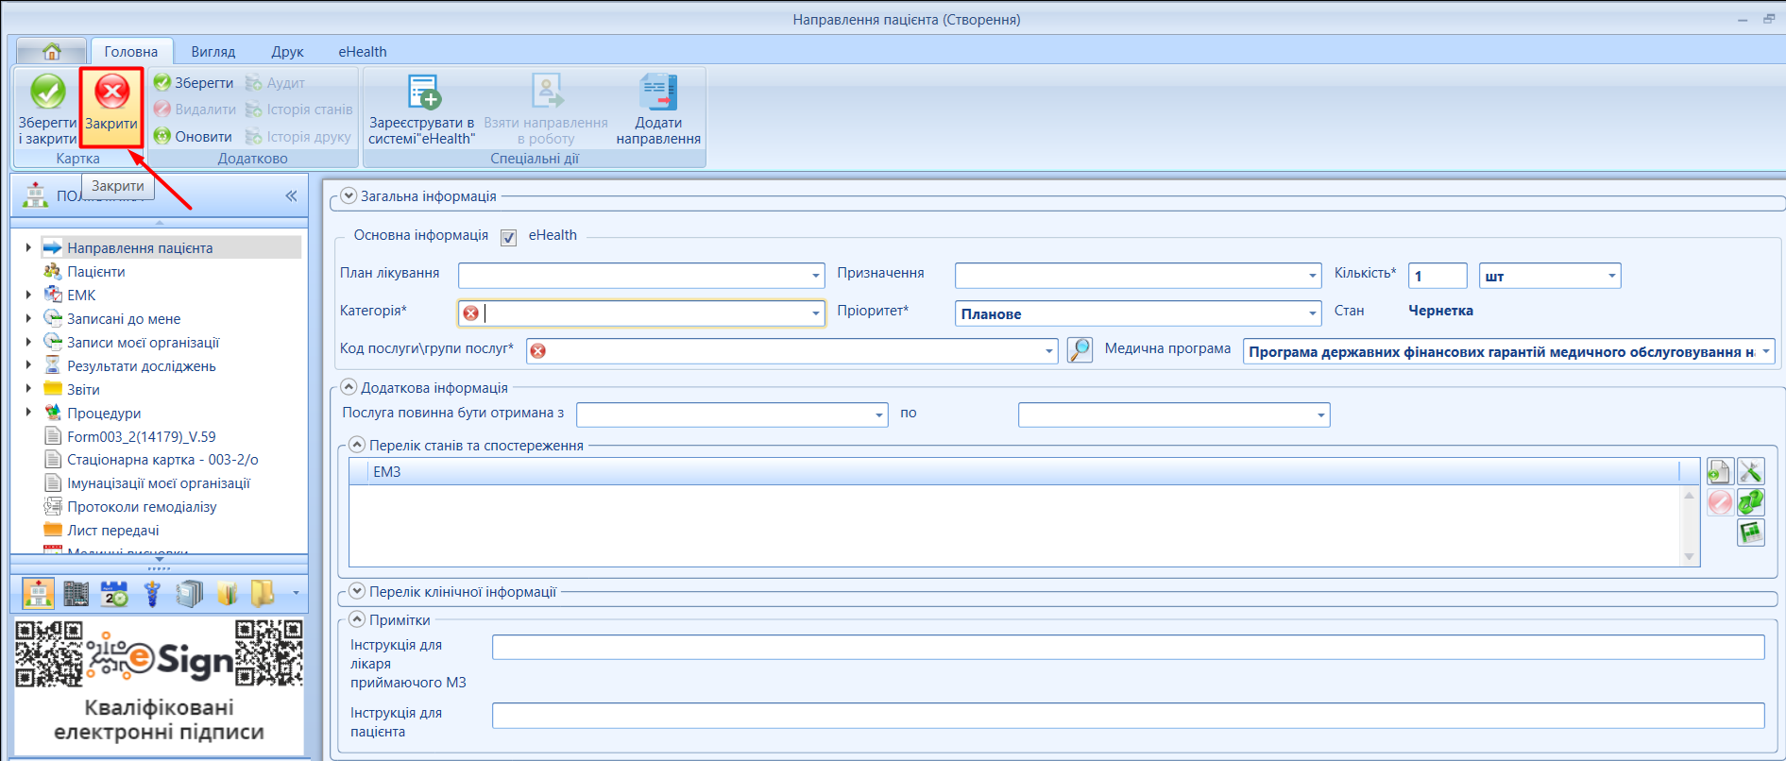Collapse the left navigation panel with double chevron

click(x=291, y=195)
